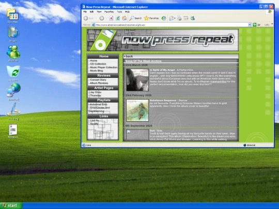Click the now press repeat banner title

tap(178, 40)
